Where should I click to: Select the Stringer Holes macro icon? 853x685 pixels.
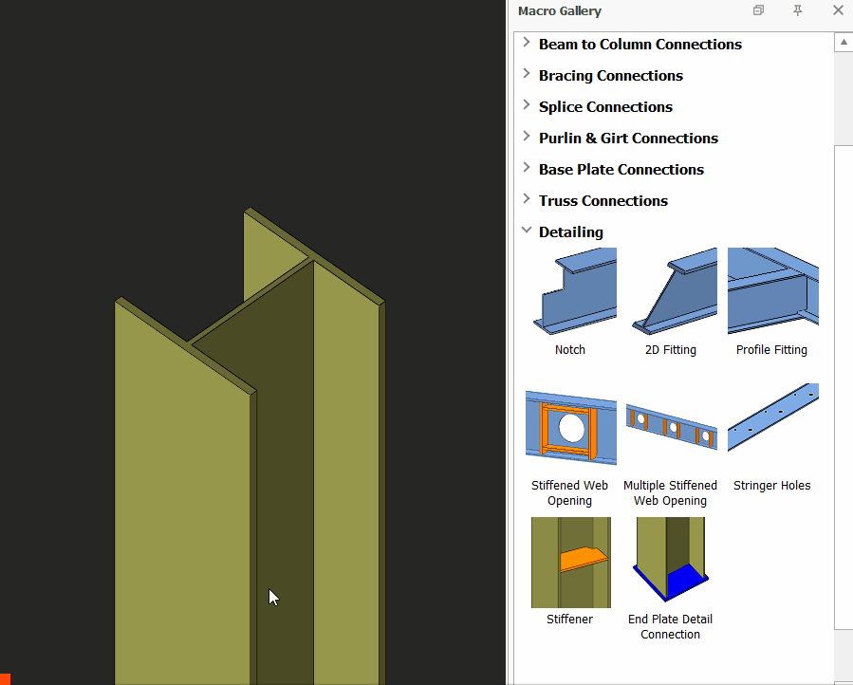pyautogui.click(x=772, y=419)
